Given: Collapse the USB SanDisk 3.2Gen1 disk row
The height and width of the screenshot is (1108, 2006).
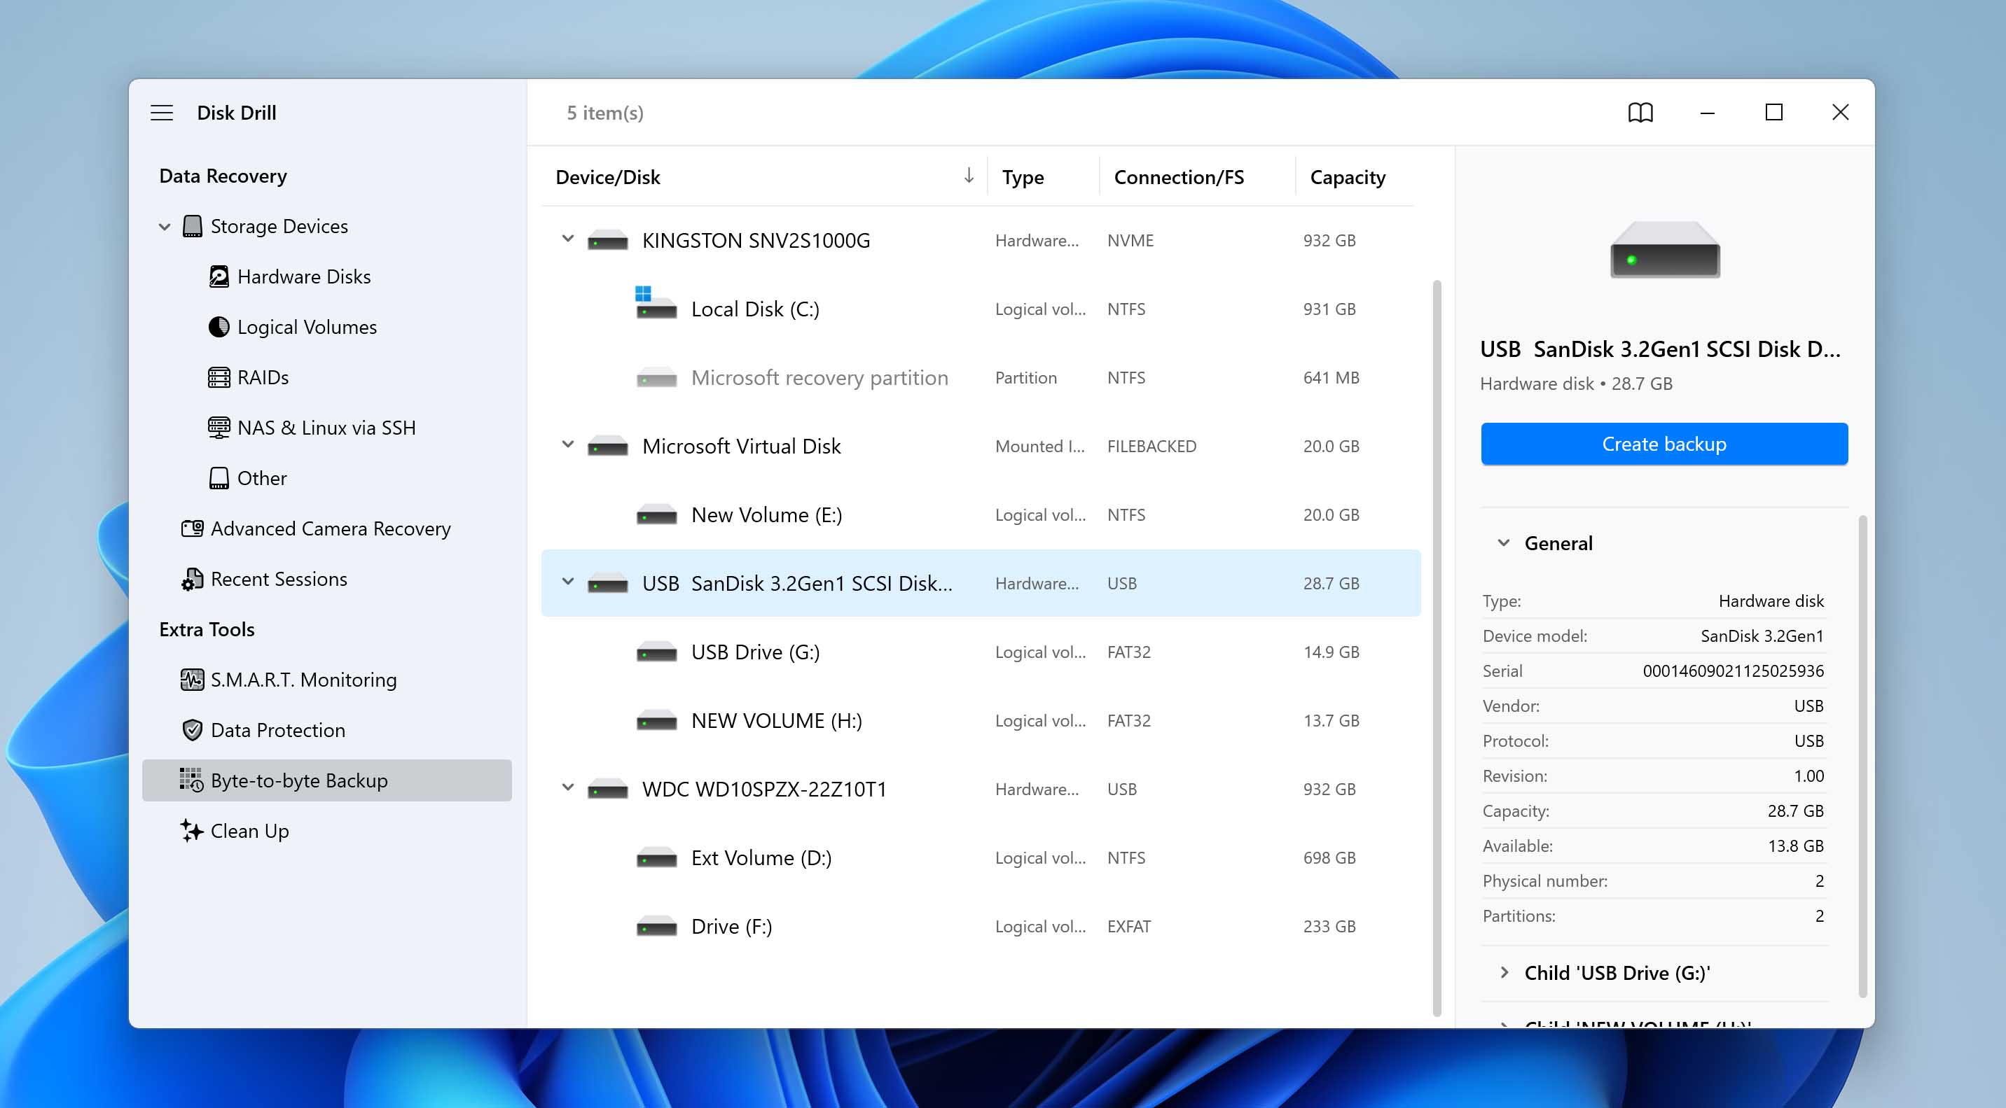Looking at the screenshot, I should [568, 581].
